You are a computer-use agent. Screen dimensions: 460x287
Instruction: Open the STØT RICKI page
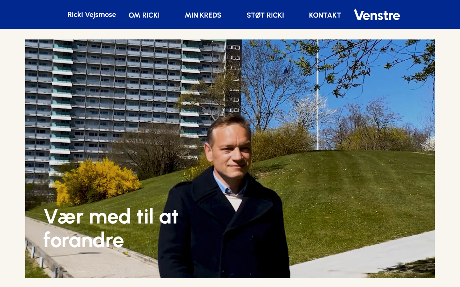point(265,15)
